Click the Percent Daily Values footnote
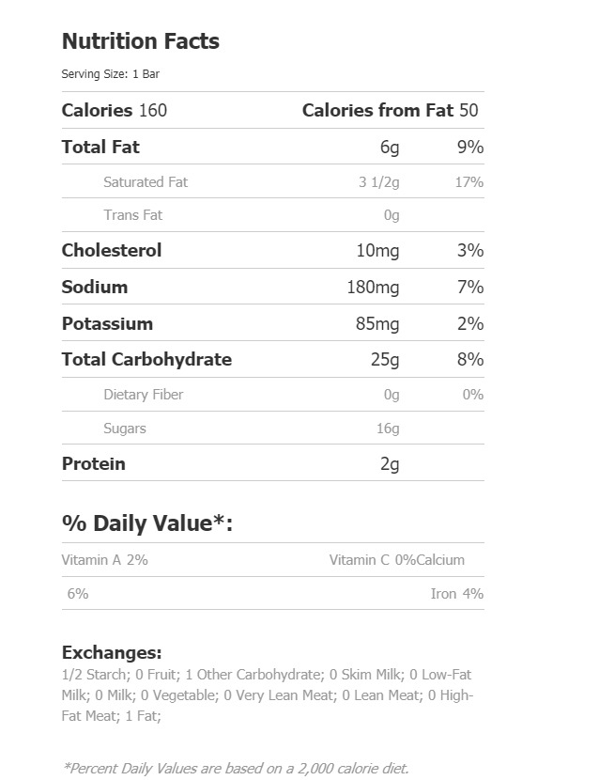Viewport: 599px width, 780px height. pos(236,768)
